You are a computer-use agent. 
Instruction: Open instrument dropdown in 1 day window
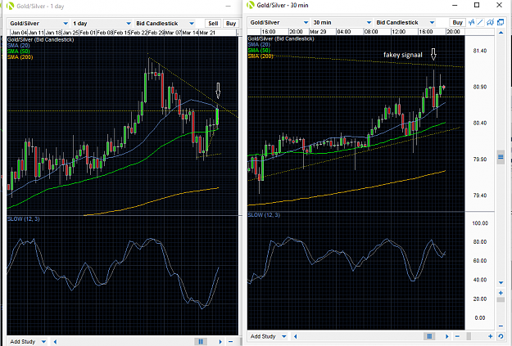(39, 23)
